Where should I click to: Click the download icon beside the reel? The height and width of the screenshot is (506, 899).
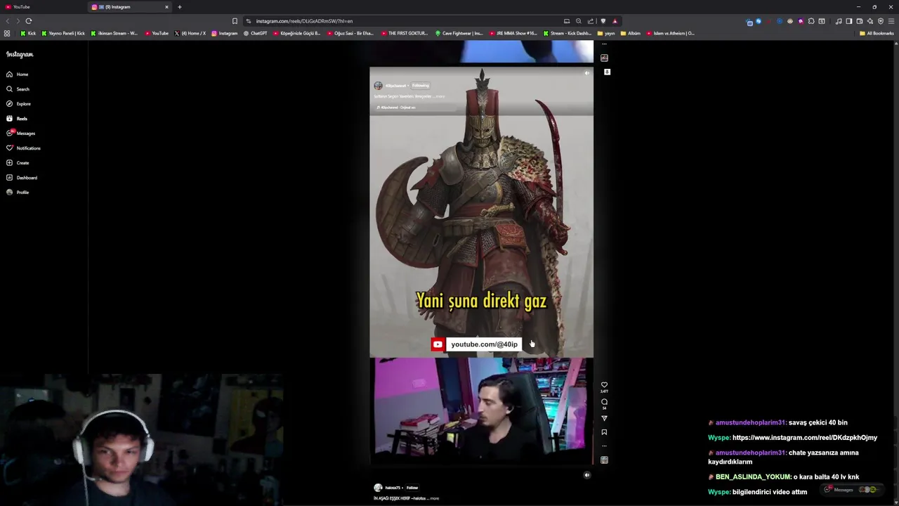click(x=607, y=72)
